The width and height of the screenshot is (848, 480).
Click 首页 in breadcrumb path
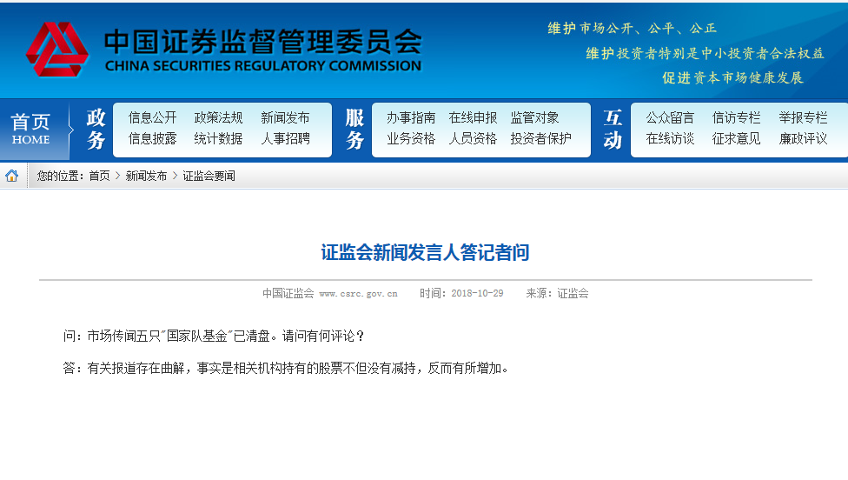tap(99, 176)
